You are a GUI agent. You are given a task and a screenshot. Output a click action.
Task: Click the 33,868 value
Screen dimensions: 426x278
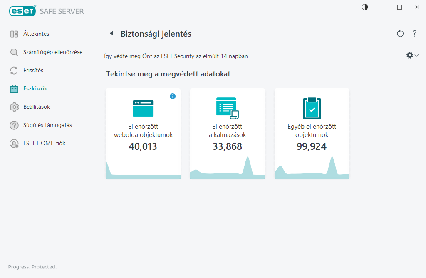tap(228, 146)
